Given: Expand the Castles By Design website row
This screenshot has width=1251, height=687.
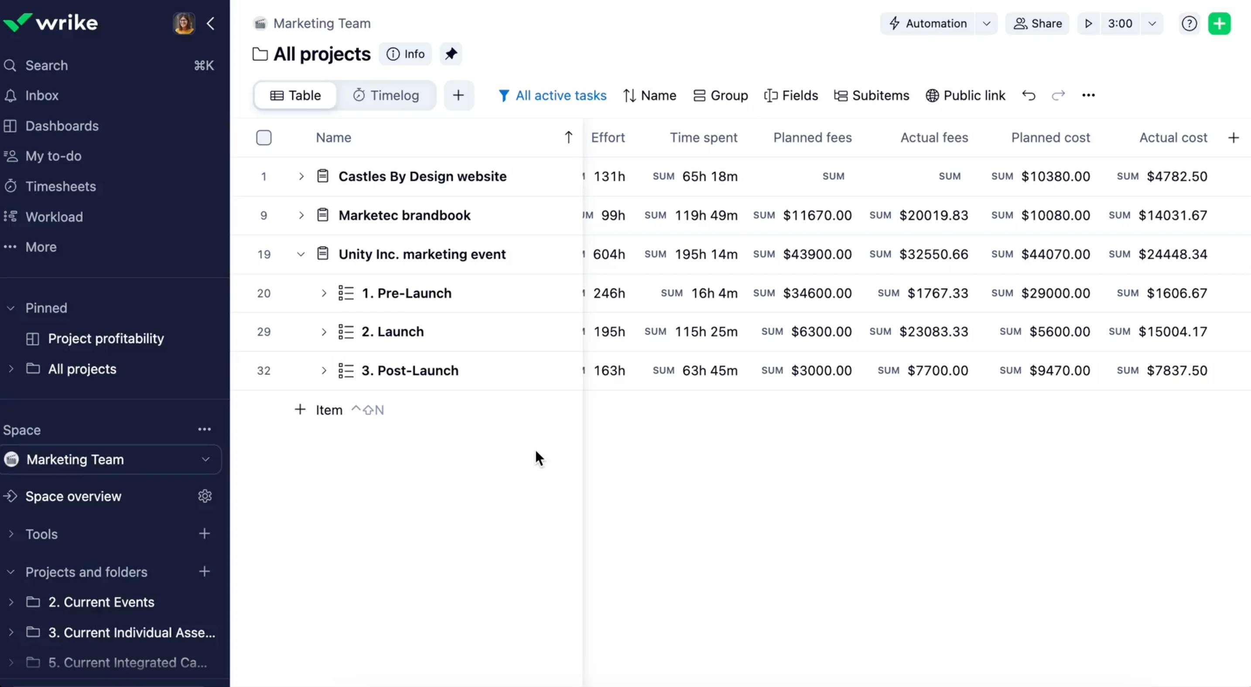Looking at the screenshot, I should 301,176.
